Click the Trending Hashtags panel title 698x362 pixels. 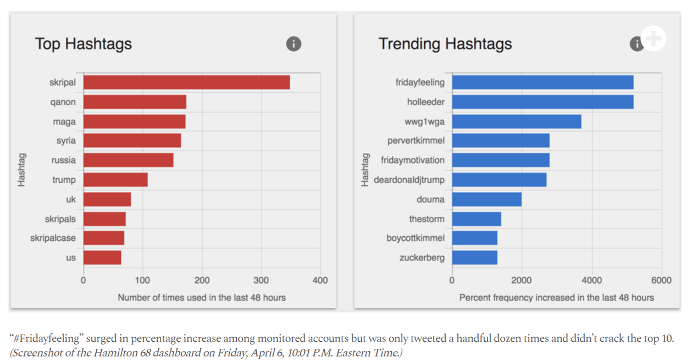pyautogui.click(x=445, y=44)
